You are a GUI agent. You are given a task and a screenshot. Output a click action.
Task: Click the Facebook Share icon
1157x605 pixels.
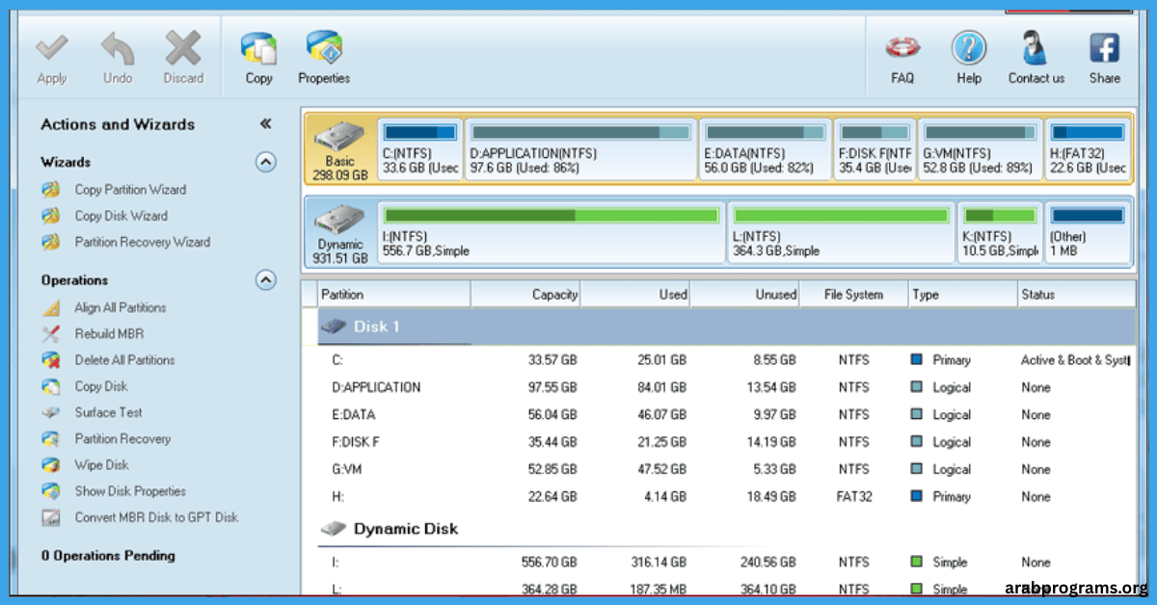coord(1104,47)
